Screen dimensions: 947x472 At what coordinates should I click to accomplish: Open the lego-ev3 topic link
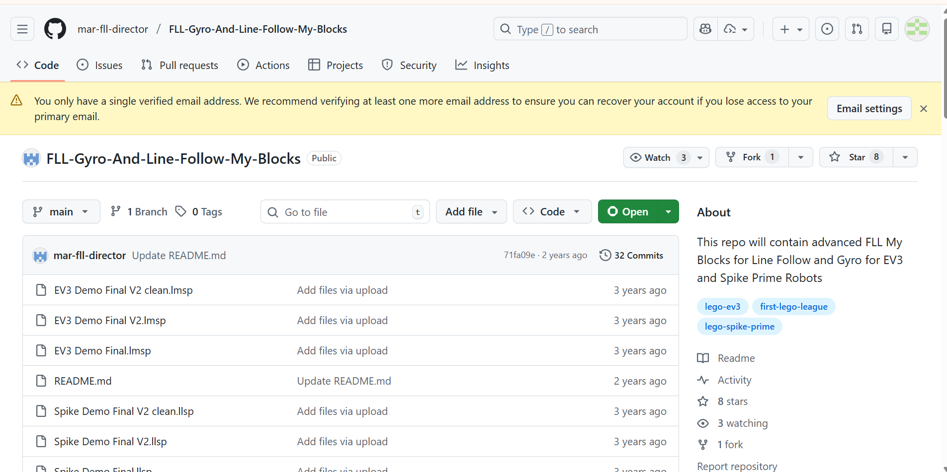pyautogui.click(x=722, y=306)
